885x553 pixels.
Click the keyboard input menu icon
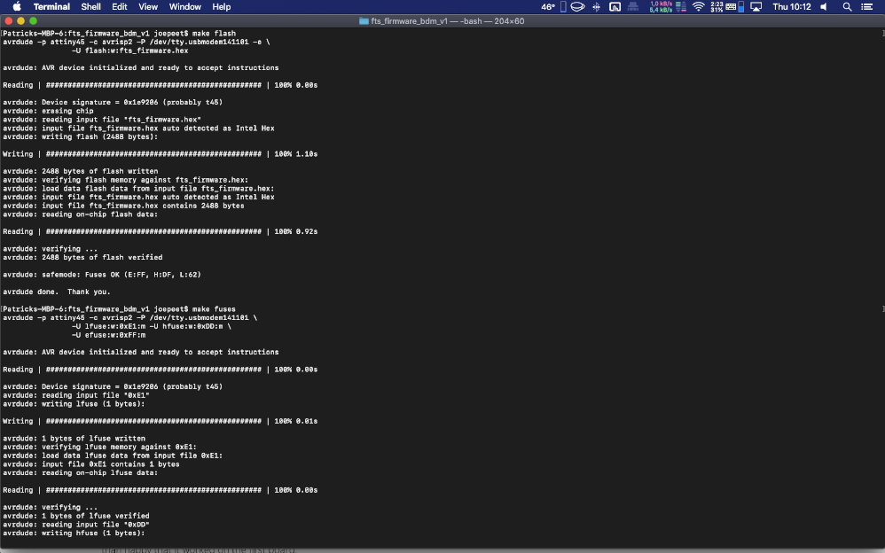point(731,7)
